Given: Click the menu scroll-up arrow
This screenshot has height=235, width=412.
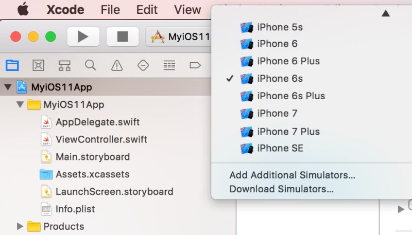Looking at the screenshot, I should (385, 13).
